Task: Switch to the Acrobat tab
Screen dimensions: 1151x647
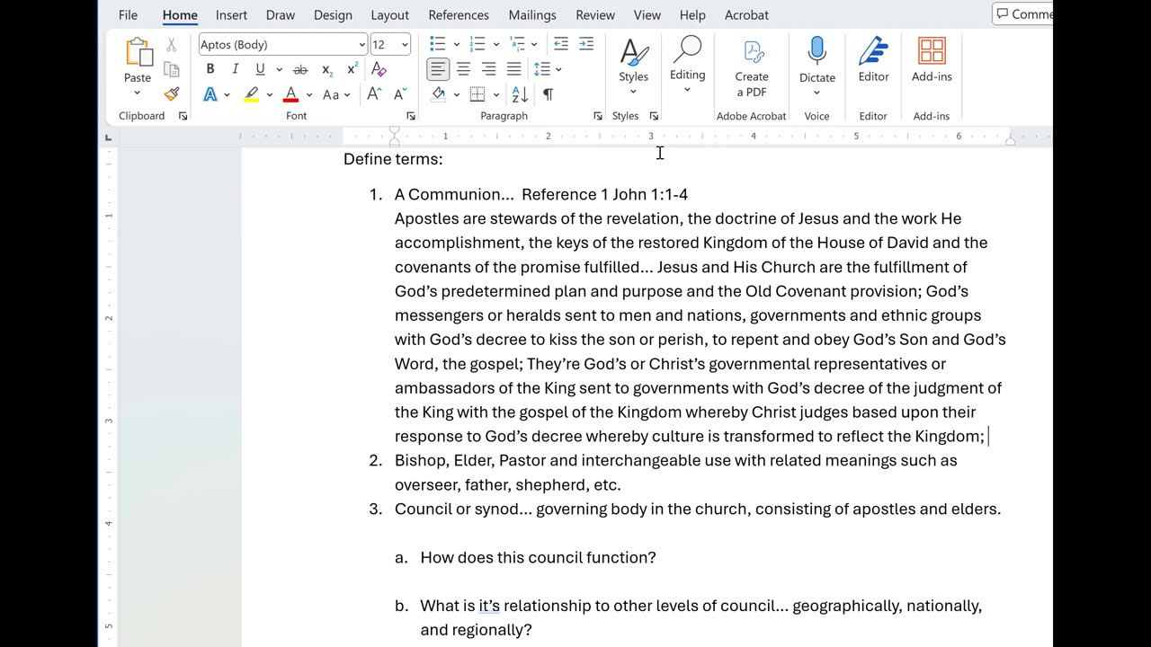Action: pos(746,14)
